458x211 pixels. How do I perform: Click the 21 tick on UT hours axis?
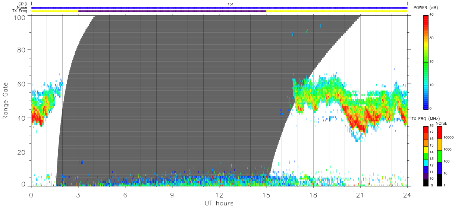(x=360, y=195)
